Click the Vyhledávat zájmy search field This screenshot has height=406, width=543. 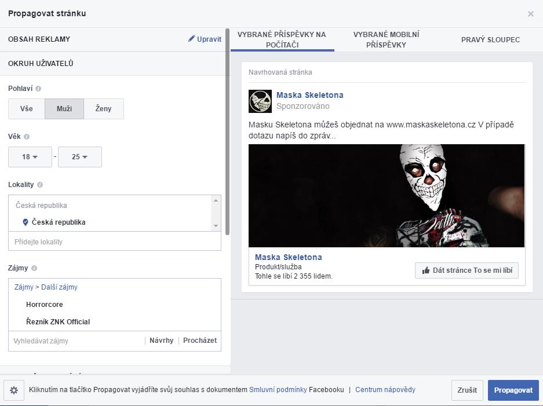76,341
